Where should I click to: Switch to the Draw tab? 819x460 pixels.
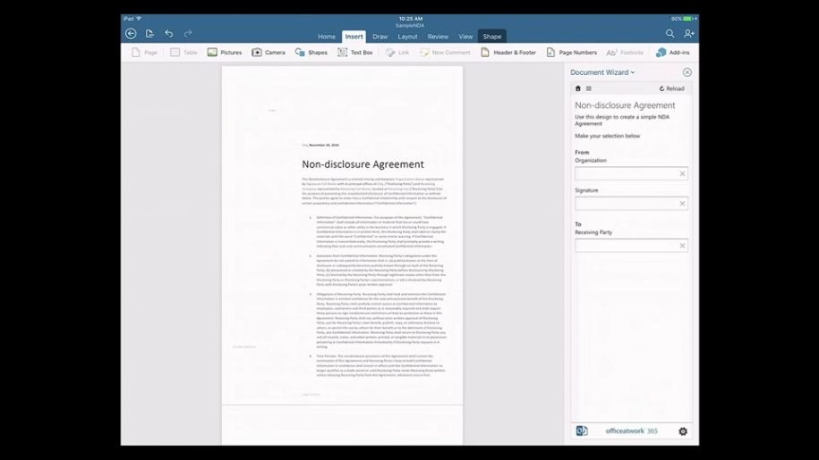[x=380, y=37]
